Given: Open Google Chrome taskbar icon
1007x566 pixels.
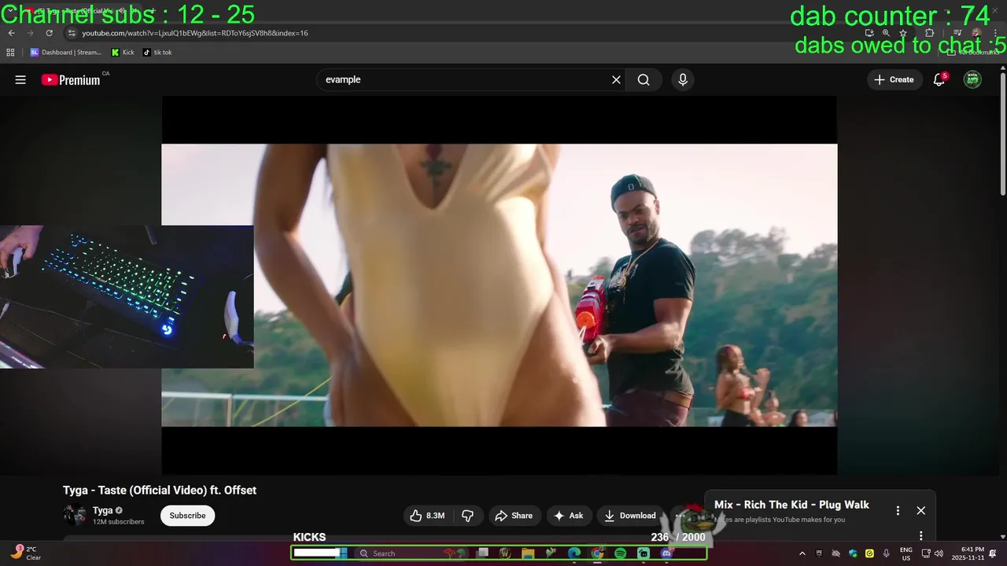Looking at the screenshot, I should tap(597, 553).
